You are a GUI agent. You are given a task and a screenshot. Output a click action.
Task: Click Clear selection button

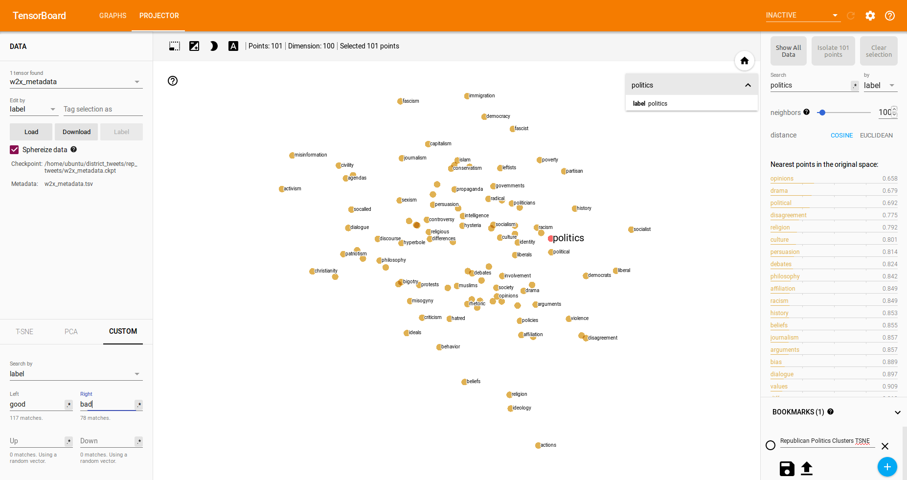point(879,51)
